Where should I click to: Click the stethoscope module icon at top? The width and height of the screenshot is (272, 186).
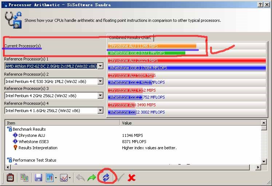(13, 20)
